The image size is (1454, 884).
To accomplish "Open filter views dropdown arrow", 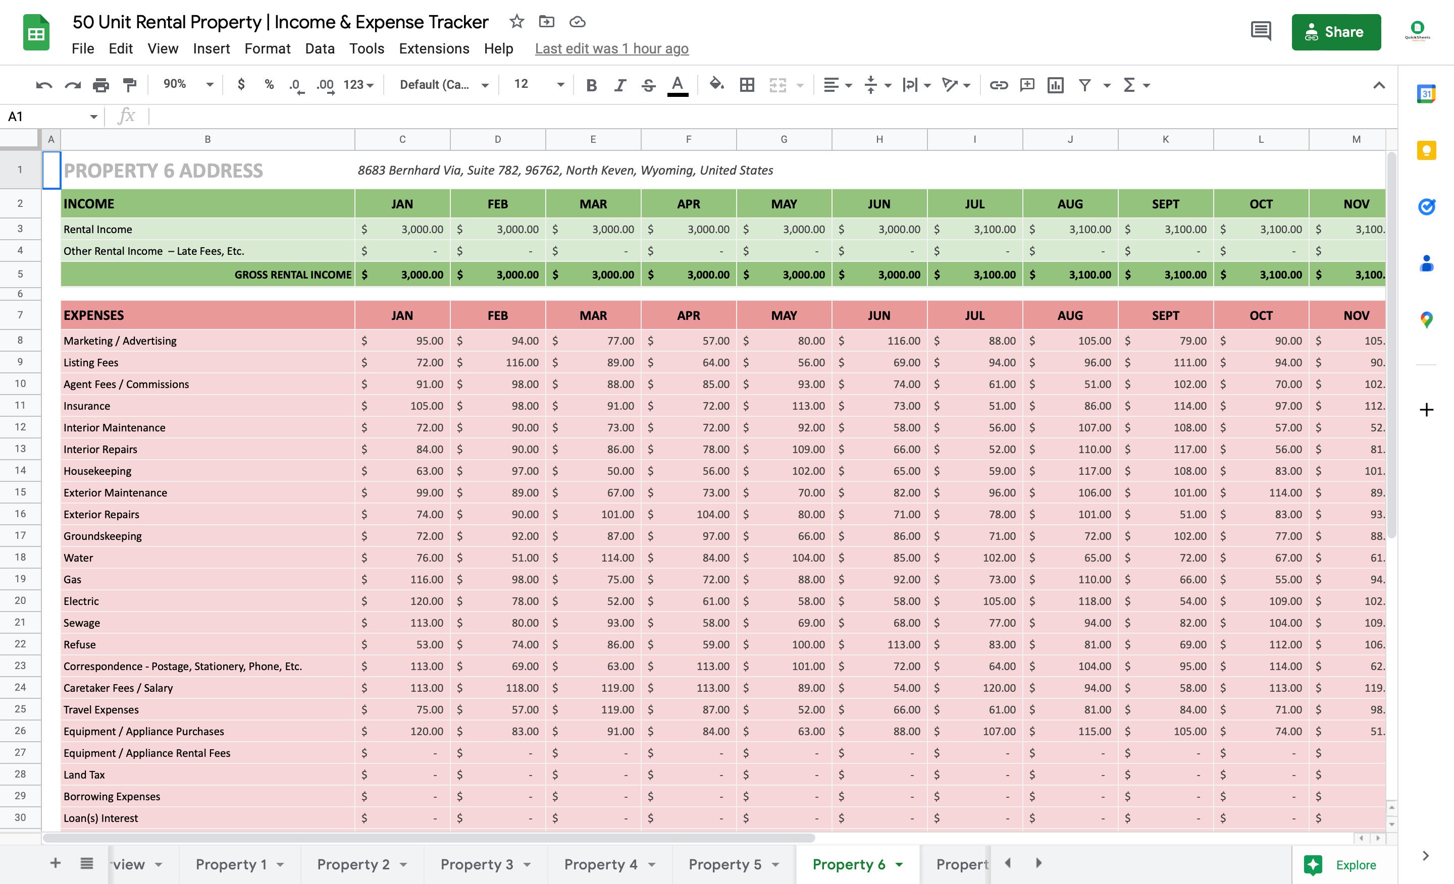I will click(x=1107, y=86).
